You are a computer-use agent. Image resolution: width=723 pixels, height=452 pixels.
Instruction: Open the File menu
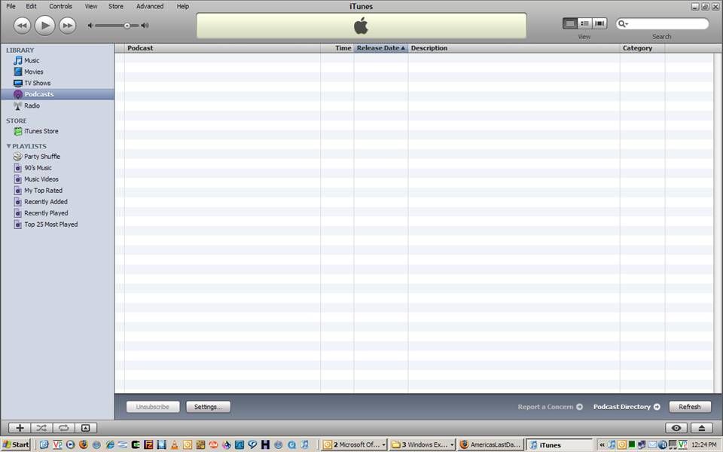[x=11, y=6]
